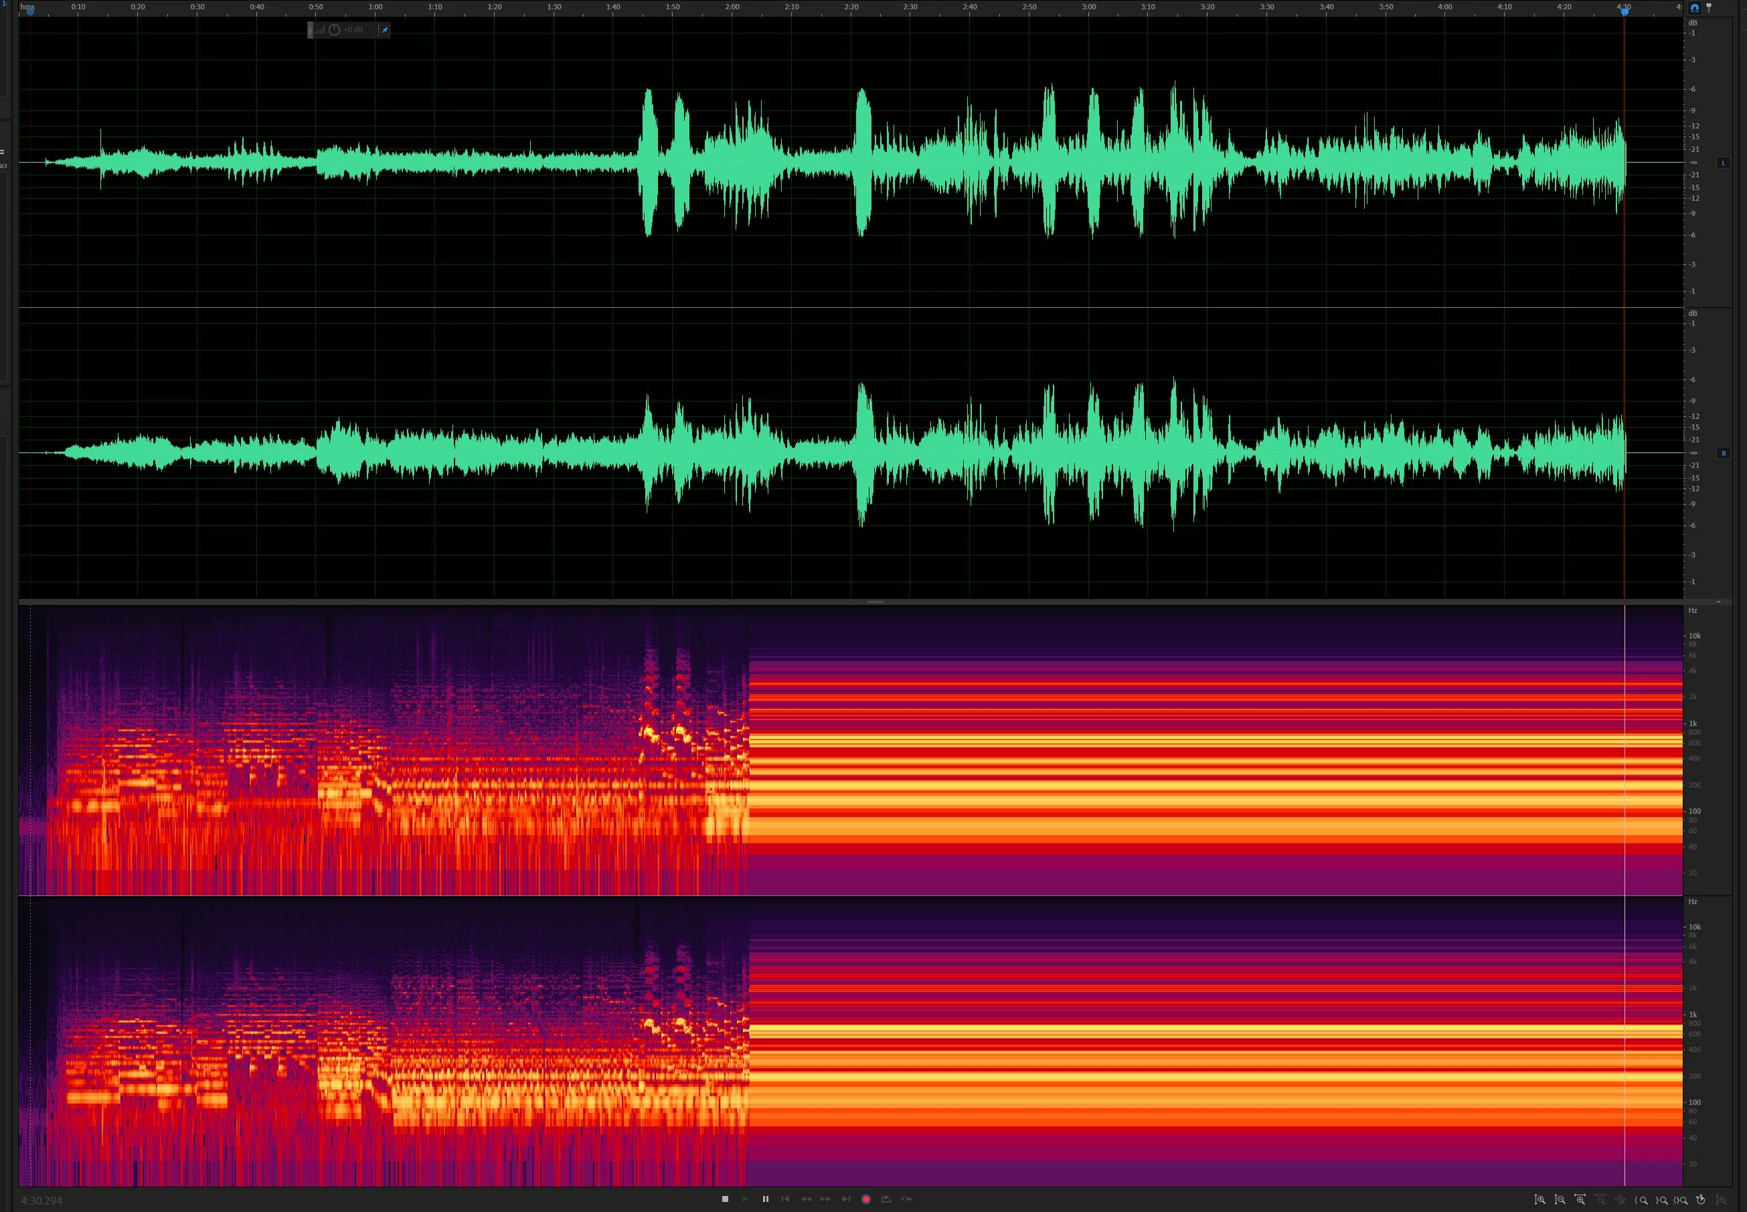Screen dimensions: 1747x1212
Task: Toggle left channel L enable button
Action: (1724, 163)
